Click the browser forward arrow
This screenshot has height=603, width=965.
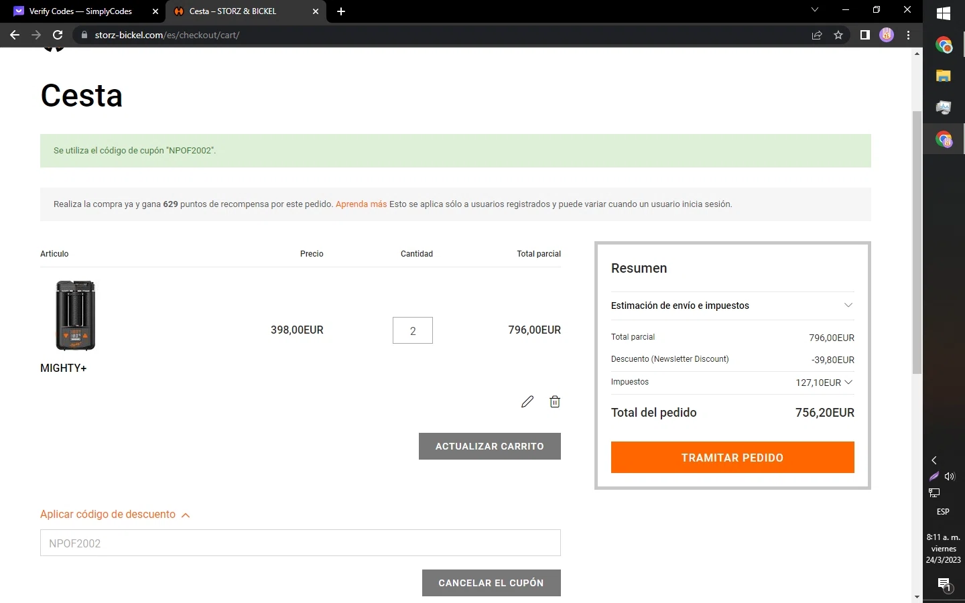tap(36, 35)
